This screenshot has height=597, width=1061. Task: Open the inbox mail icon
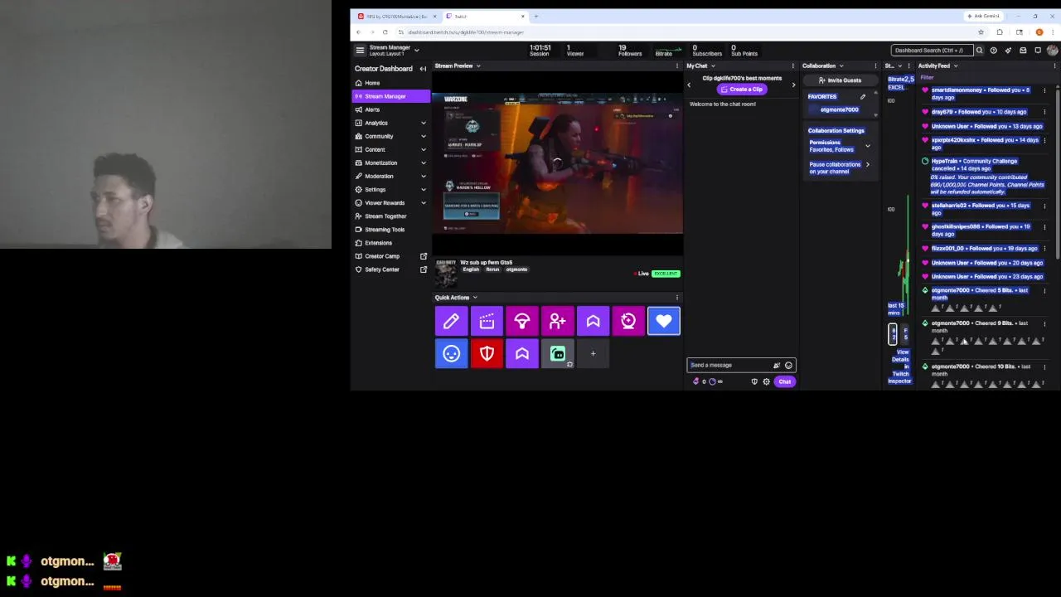click(1023, 51)
